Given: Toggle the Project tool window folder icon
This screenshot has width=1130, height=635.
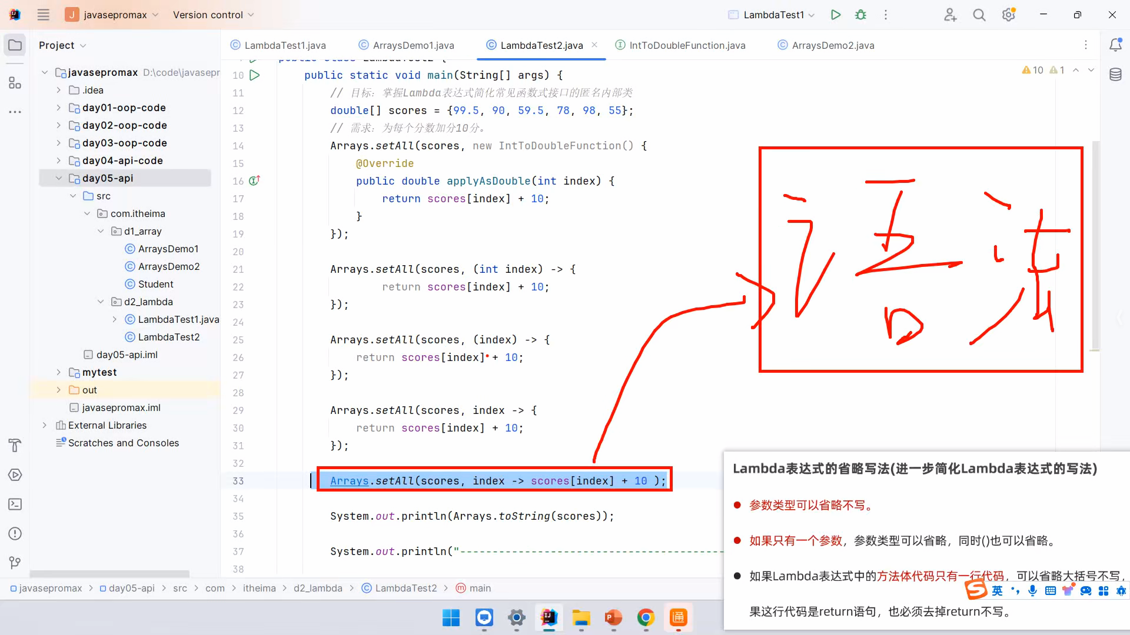Looking at the screenshot, I should pos(15,45).
